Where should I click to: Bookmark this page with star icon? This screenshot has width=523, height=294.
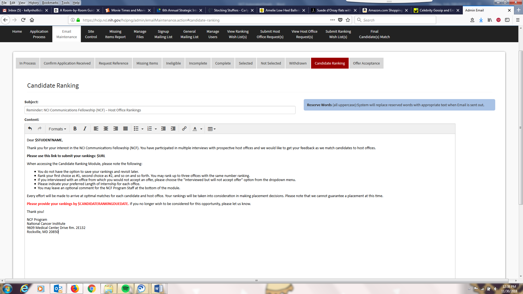click(x=348, y=20)
